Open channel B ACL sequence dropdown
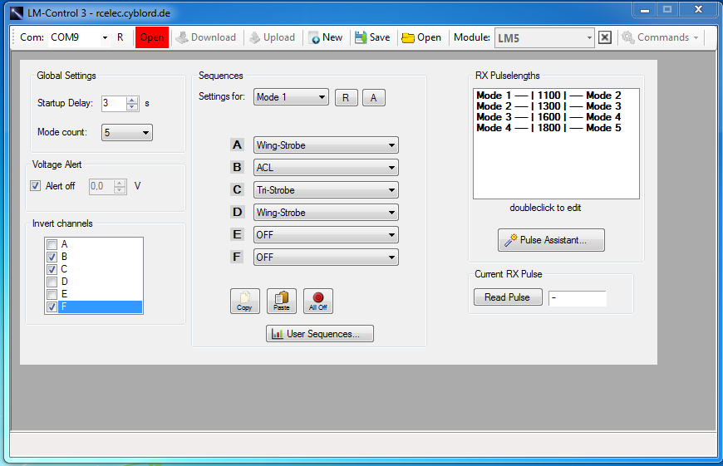723x466 pixels. 326,168
